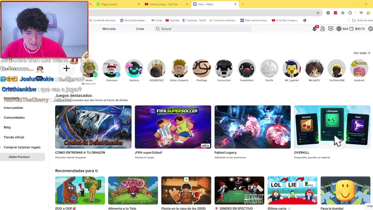Image resolution: width=373 pixels, height=210 pixels.
Task: Open Crear in Roblox navigation
Action: [x=140, y=29]
